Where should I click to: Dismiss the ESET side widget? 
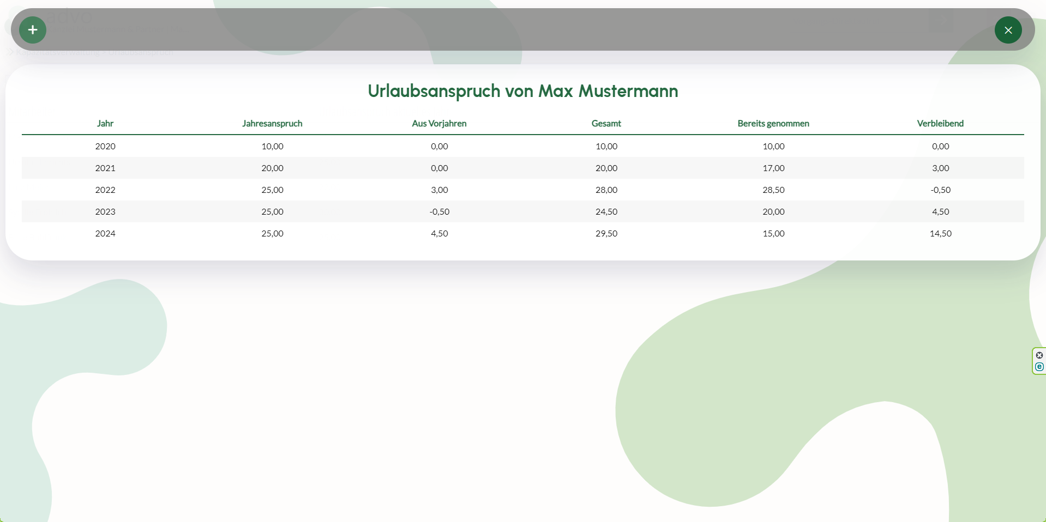click(1039, 355)
